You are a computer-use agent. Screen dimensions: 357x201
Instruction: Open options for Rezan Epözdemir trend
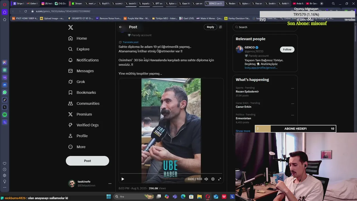pos(293,88)
